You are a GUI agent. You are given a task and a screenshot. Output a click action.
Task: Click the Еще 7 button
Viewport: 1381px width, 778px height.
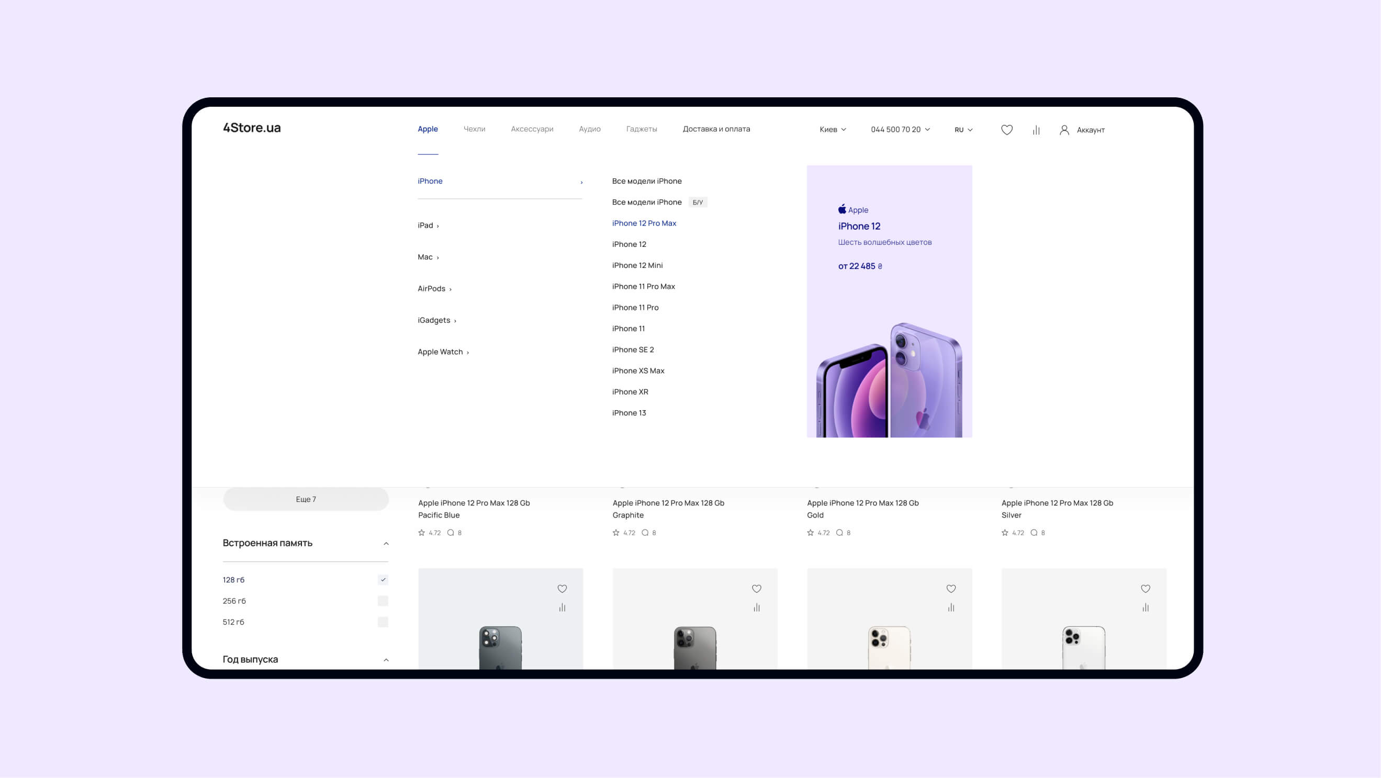pos(306,499)
